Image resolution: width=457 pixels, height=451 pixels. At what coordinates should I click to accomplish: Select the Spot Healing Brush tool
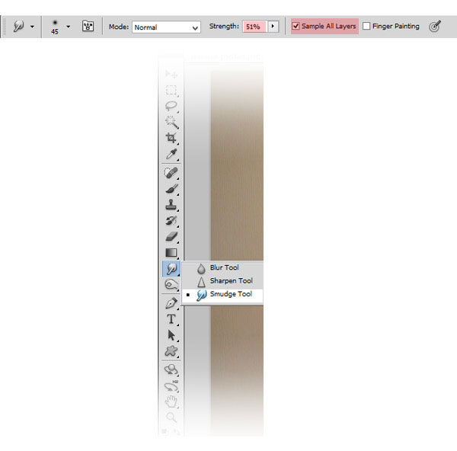pyautogui.click(x=171, y=173)
